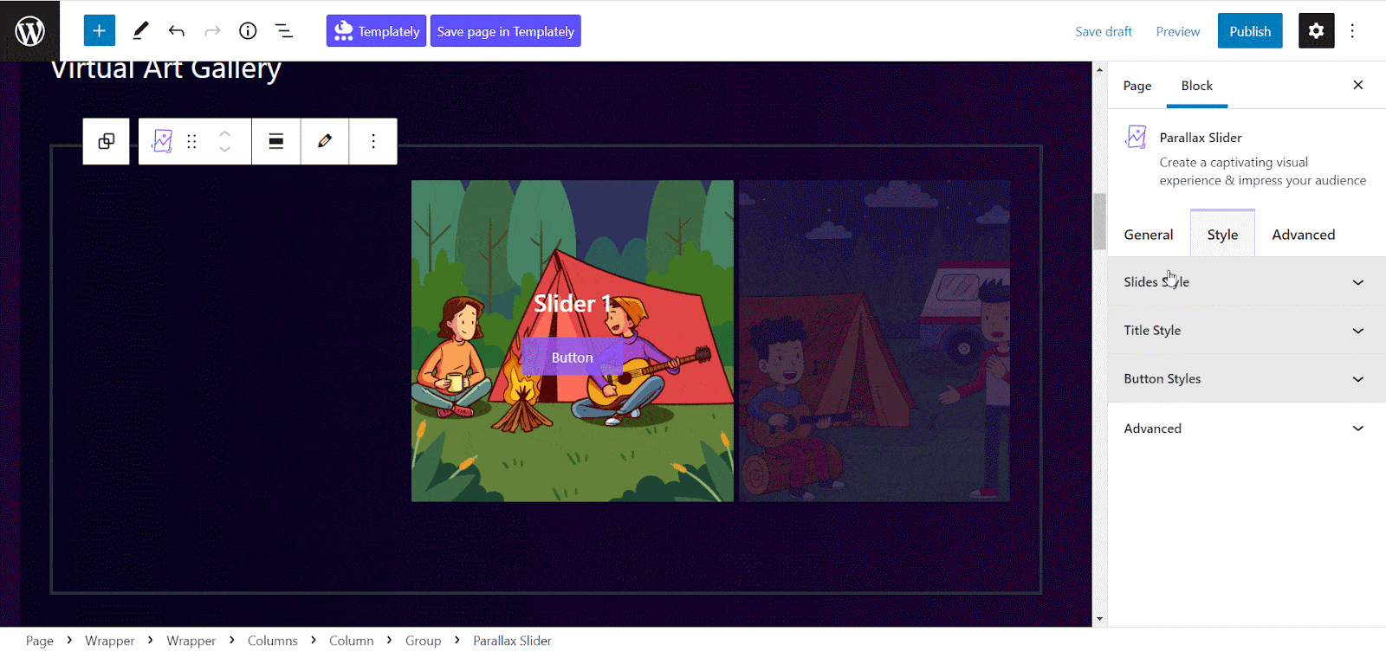
Task: Switch to the Block tab
Action: [1197, 86]
